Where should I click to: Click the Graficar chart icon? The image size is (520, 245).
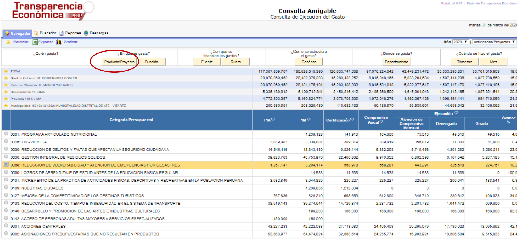[59, 42]
